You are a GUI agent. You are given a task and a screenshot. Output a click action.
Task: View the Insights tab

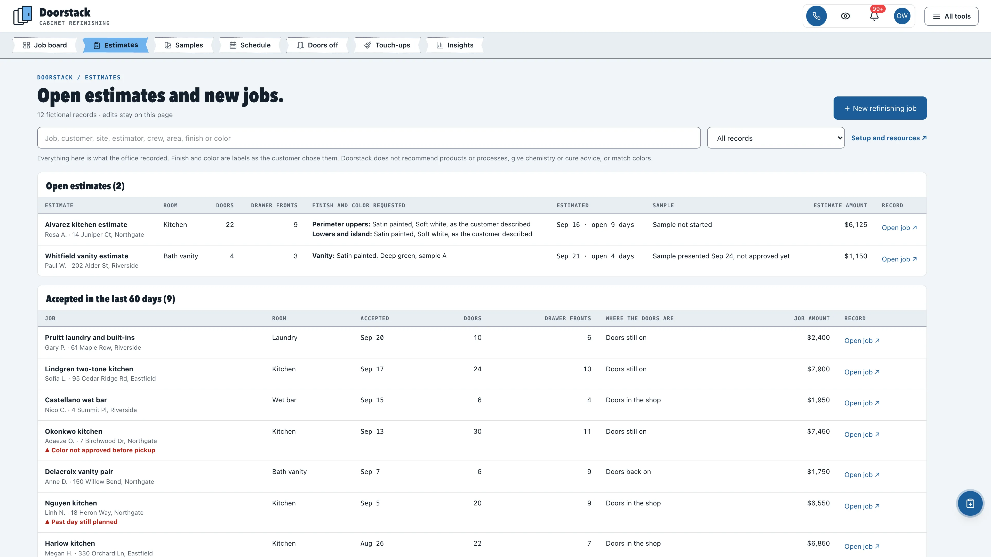pyautogui.click(x=455, y=45)
